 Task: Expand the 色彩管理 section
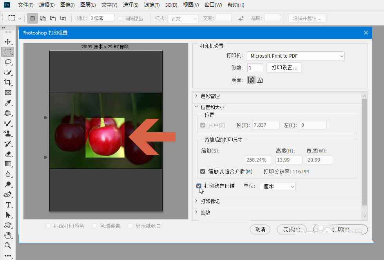coord(196,96)
